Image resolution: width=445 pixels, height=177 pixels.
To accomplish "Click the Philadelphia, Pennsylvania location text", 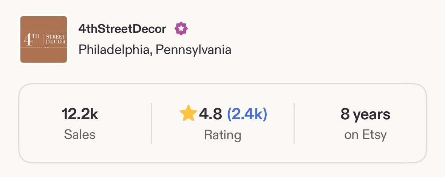I will pos(155,49).
